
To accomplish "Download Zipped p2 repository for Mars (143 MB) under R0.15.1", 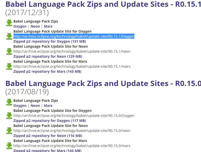I will [47, 71].
